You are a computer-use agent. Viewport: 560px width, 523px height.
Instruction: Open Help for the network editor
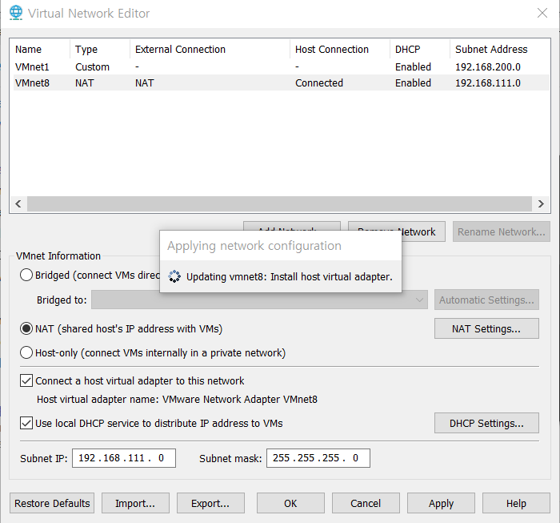click(516, 503)
